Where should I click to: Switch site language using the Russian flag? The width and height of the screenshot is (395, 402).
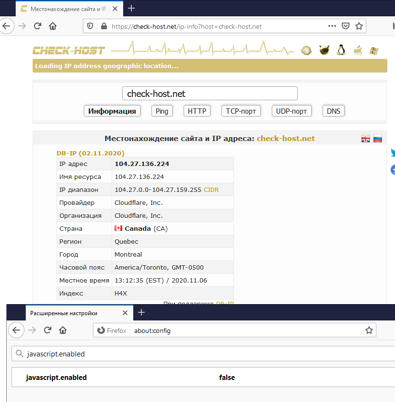(378, 139)
